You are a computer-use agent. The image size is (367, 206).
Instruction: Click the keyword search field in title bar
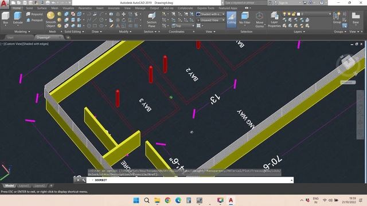[246, 3]
